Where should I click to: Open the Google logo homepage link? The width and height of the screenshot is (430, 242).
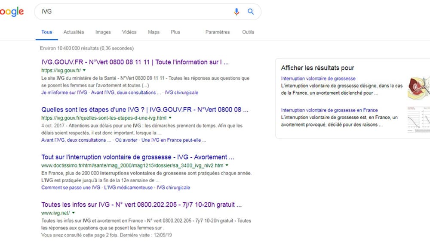coord(12,12)
